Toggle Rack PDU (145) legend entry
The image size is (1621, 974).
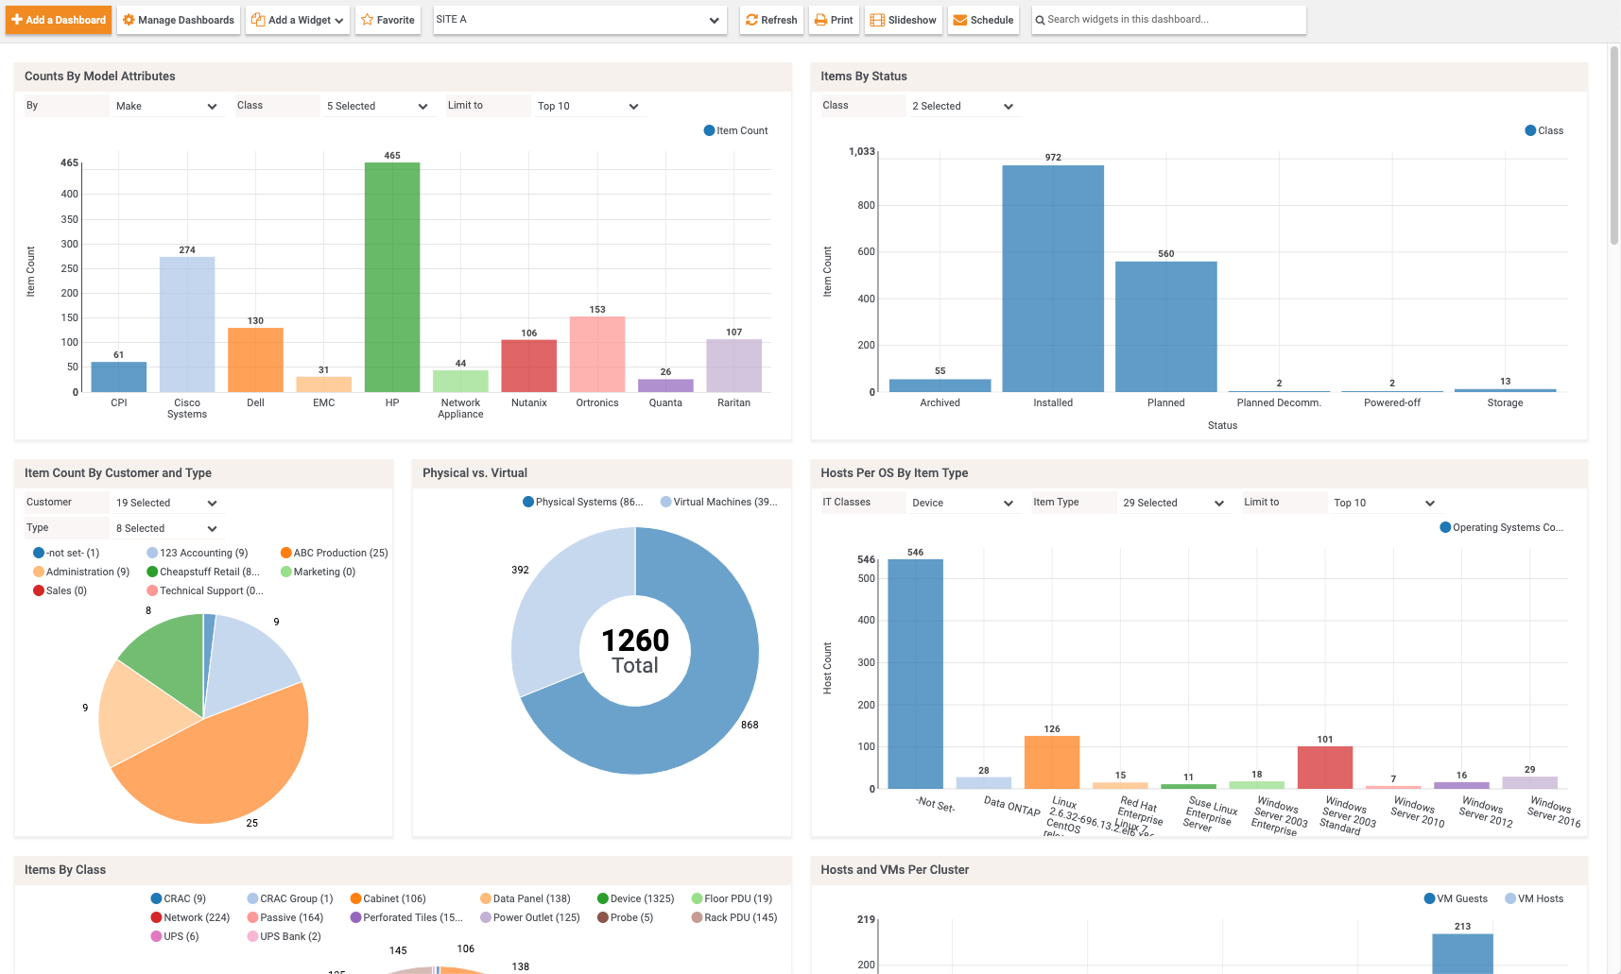click(x=734, y=918)
